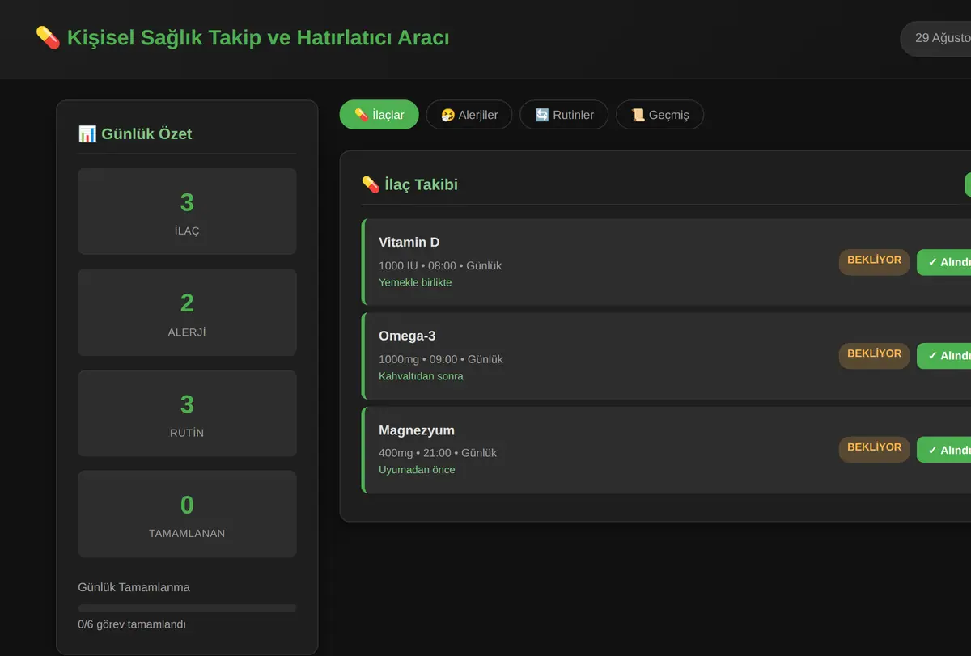Click the chart icon beside Günlük Özet
971x656 pixels.
[87, 133]
